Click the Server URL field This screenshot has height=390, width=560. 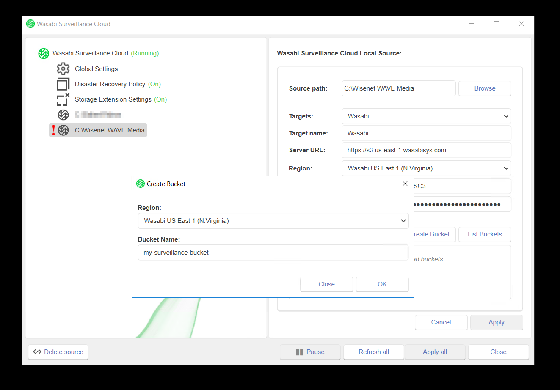[x=426, y=150]
